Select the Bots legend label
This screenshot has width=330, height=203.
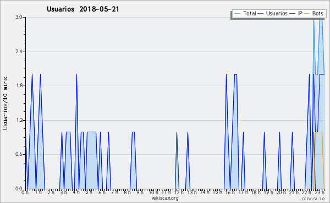318,13
